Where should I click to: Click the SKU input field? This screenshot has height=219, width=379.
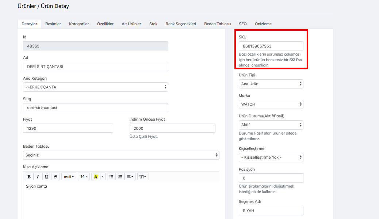[x=271, y=46]
